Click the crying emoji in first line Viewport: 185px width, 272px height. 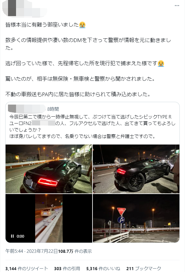82,25
